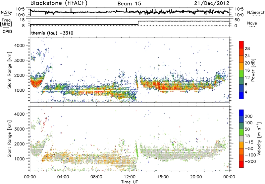Select the 'Time UT' axis title
This screenshot has width=265, height=184.
(130, 182)
